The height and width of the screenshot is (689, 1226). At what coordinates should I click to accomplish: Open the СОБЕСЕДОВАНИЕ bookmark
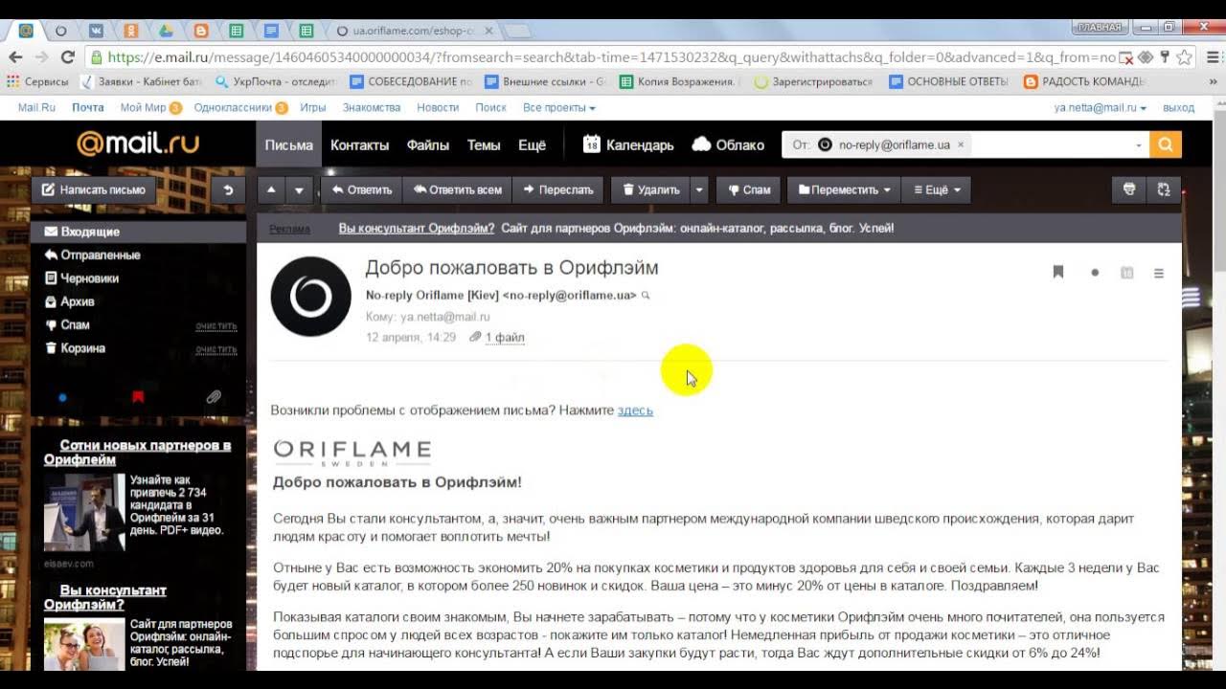pos(412,82)
